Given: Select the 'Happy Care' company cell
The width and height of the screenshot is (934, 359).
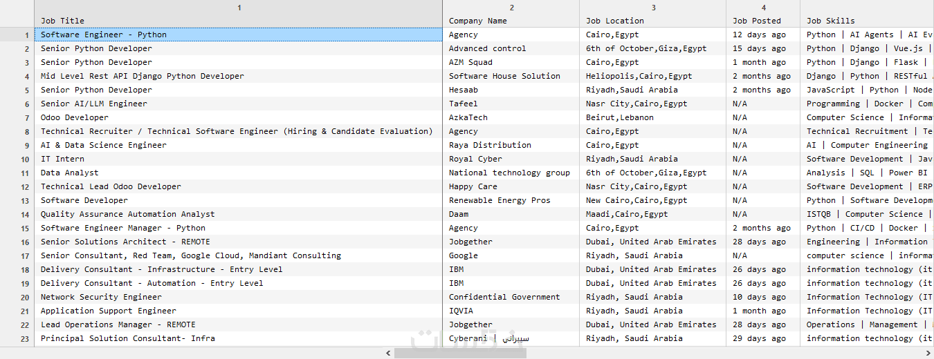Looking at the screenshot, I should coord(511,186).
